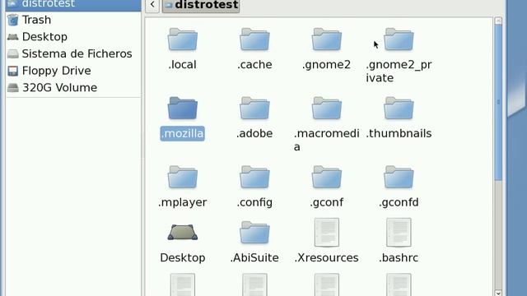The image size is (527, 296).
Task: Select the .bashrc file icon
Action: [x=399, y=232]
